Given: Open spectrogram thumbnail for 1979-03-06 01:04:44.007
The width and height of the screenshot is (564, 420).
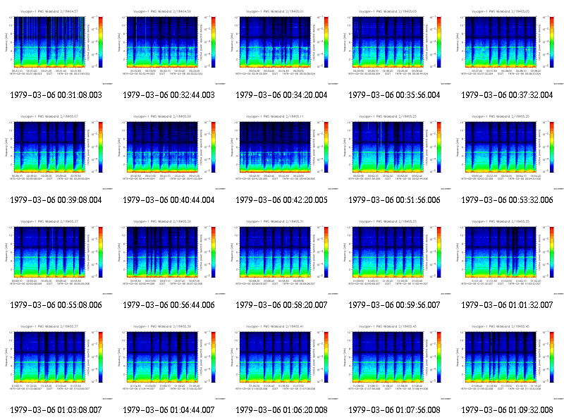Looking at the screenshot, I should point(169,362).
